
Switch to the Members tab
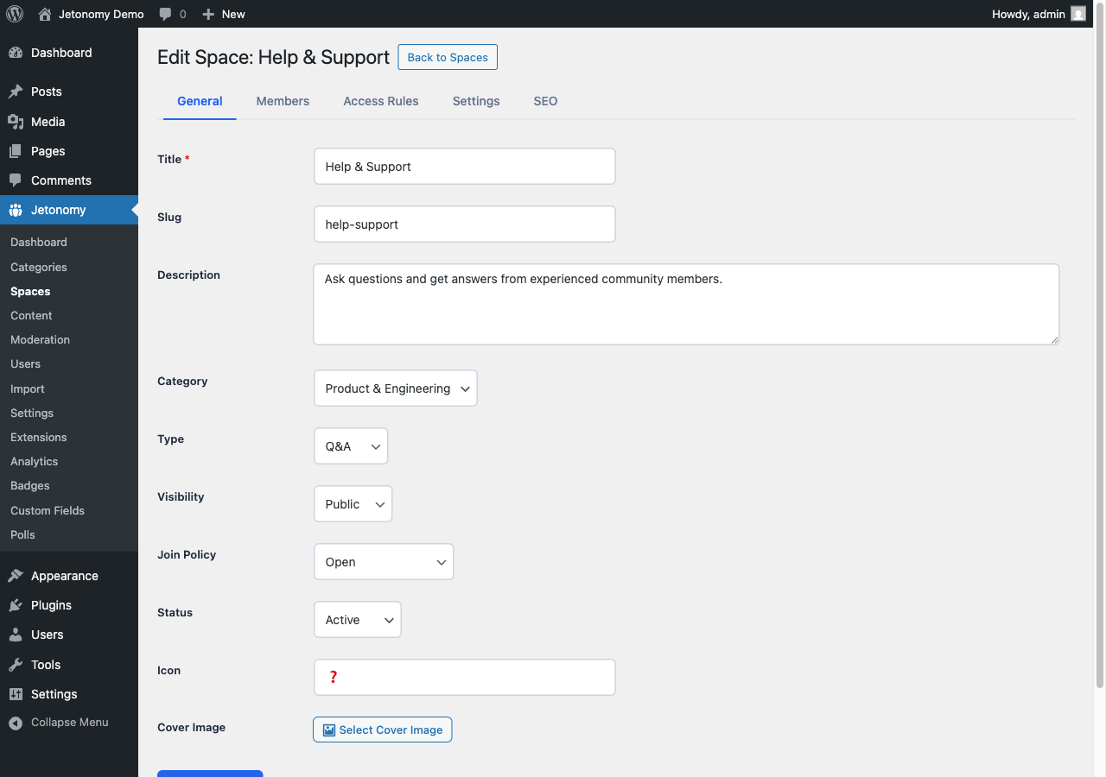pos(283,101)
